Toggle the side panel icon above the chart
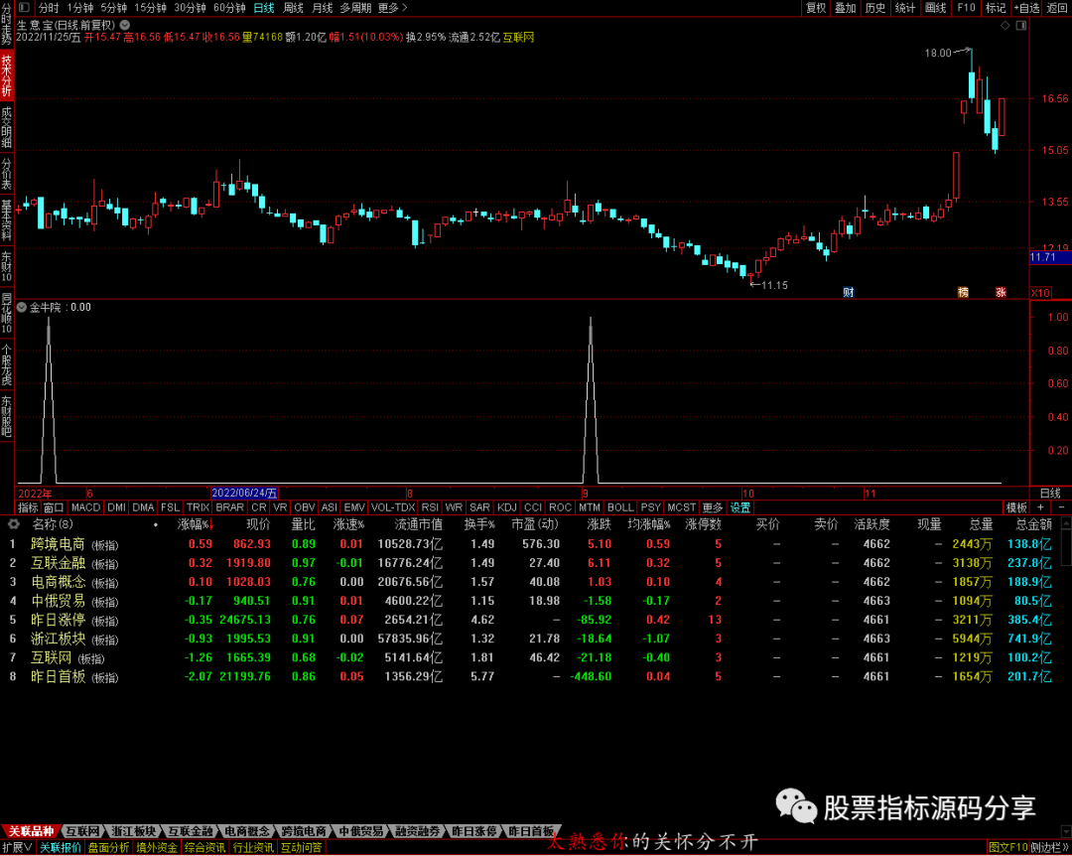This screenshot has width=1072, height=856. 1021,25
